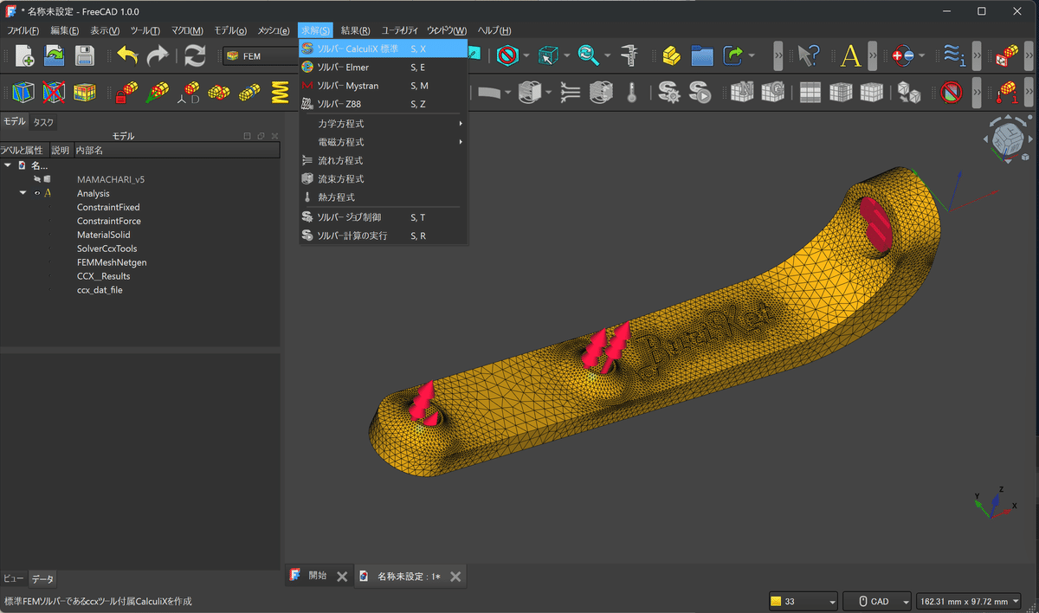Click the 内部名 column header
The height and width of the screenshot is (613, 1039).
176,151
